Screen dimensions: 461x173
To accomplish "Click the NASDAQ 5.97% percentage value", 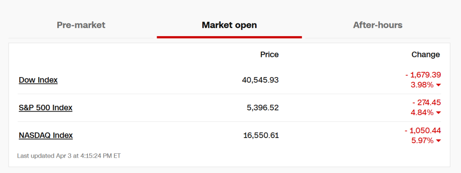I will point(422,141).
